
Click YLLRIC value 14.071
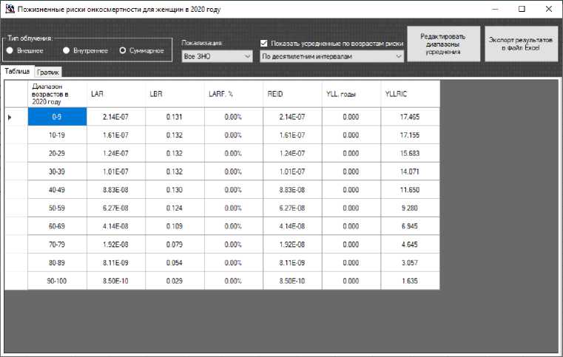pyautogui.click(x=411, y=171)
